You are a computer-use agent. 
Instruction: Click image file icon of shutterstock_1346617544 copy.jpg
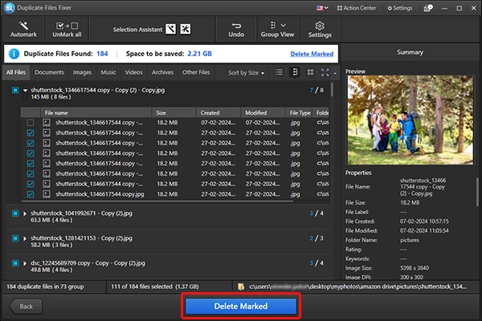(47, 194)
